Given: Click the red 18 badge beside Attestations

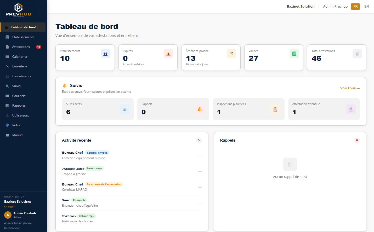Looking at the screenshot, I should pyautogui.click(x=39, y=47).
